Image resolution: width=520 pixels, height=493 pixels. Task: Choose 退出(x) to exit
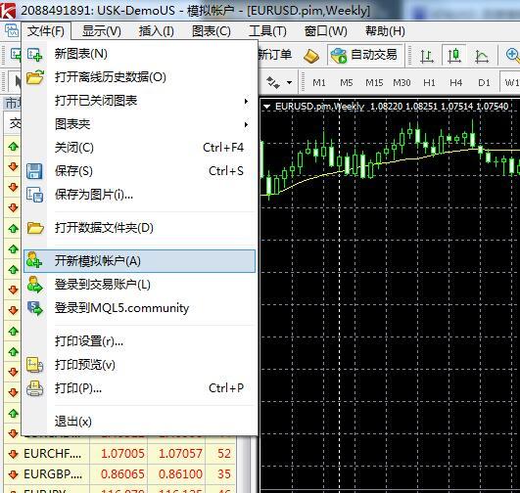(139, 422)
